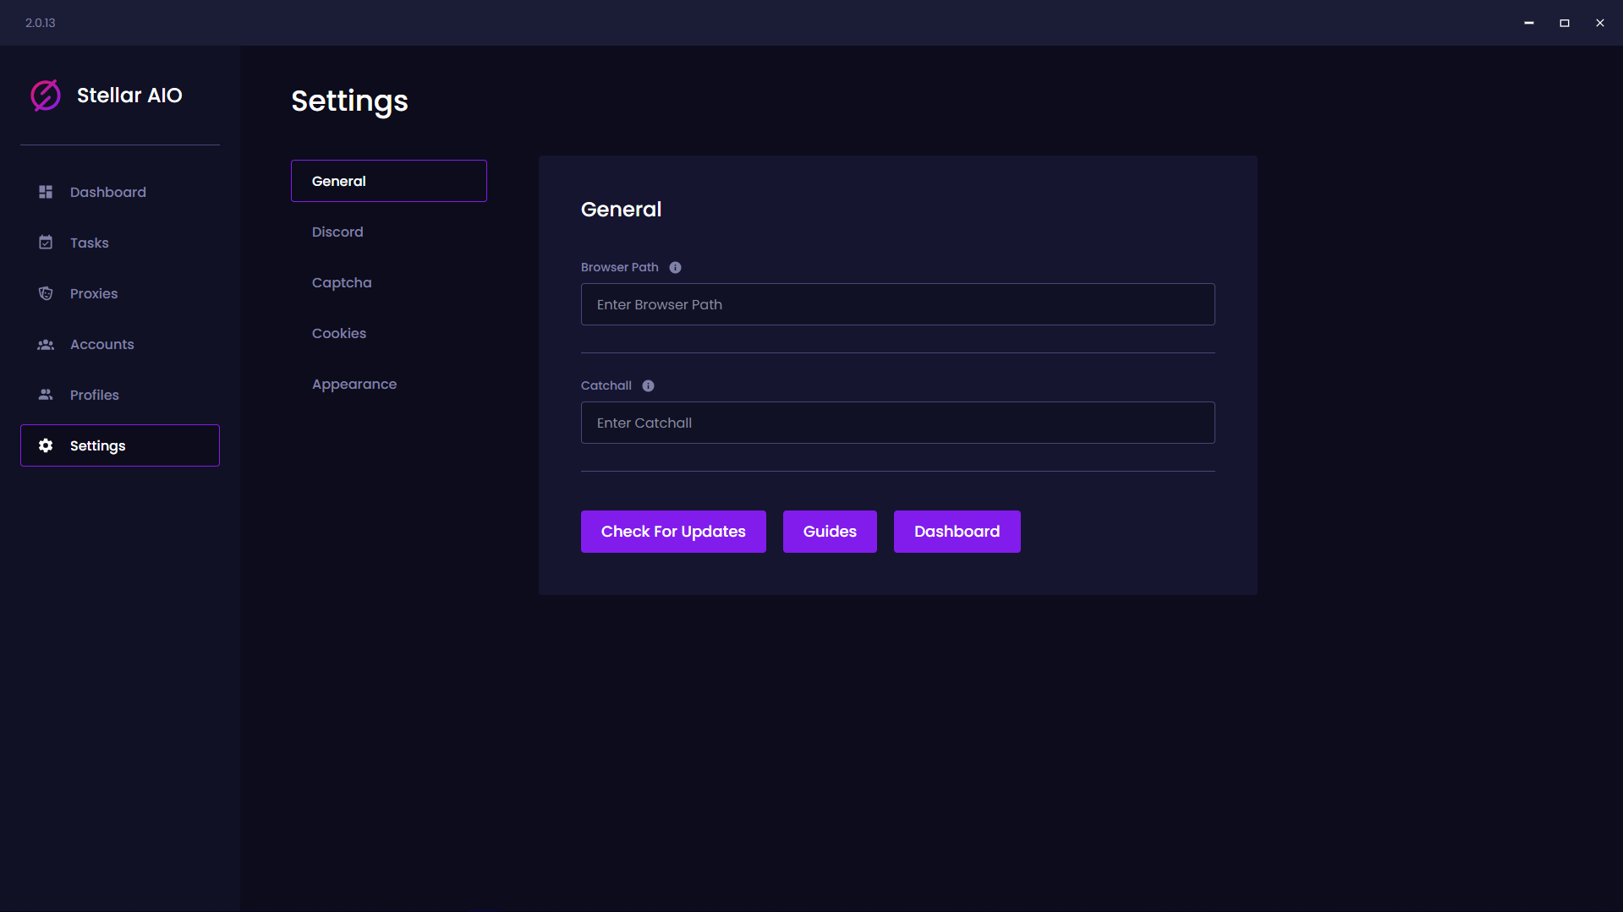Click the Dashboard grid icon in sidebar
The image size is (1623, 912).
click(x=46, y=192)
